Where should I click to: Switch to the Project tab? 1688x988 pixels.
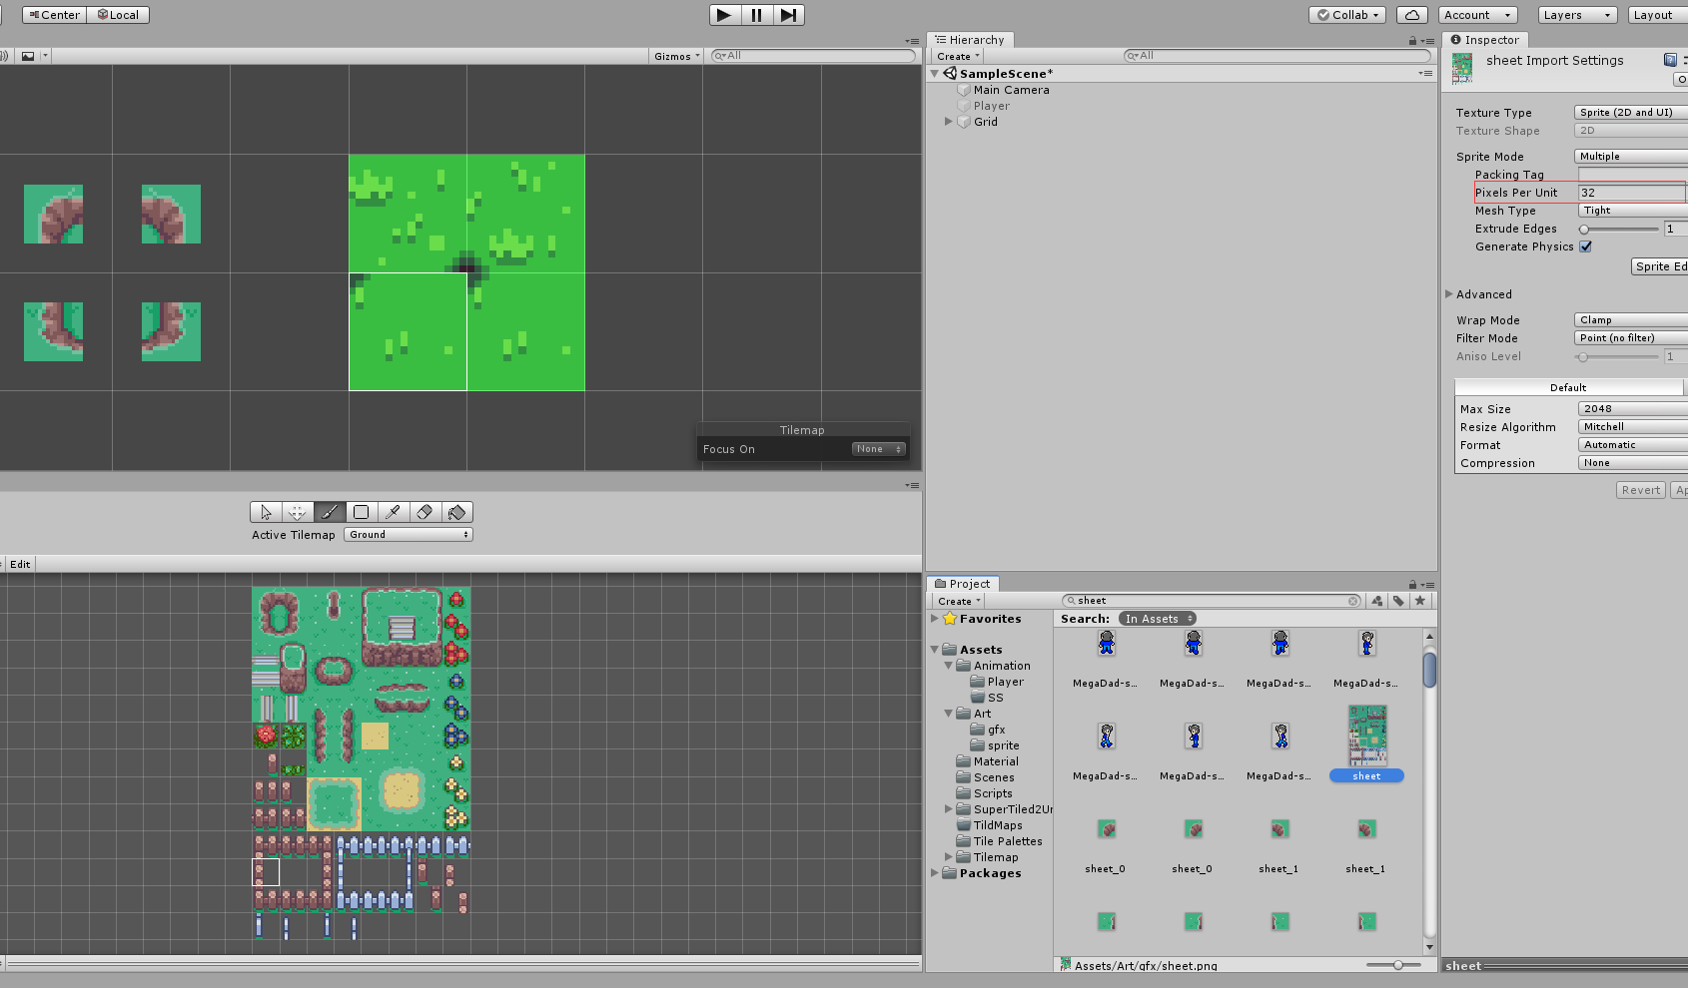962,583
